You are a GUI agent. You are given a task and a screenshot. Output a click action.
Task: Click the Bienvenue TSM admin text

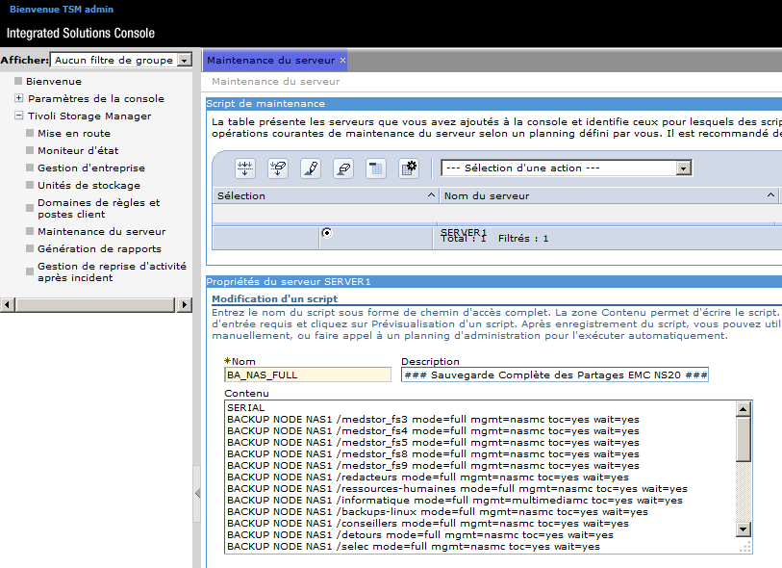[x=62, y=10]
